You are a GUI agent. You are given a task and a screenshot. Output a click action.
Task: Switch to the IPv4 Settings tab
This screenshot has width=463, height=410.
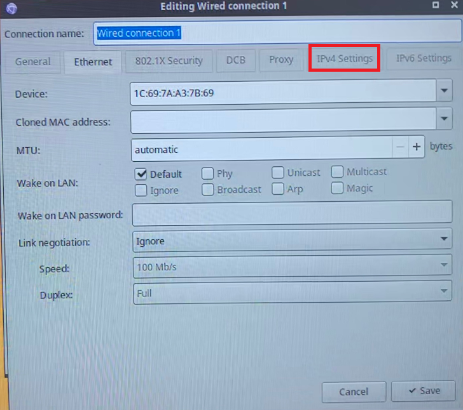344,59
